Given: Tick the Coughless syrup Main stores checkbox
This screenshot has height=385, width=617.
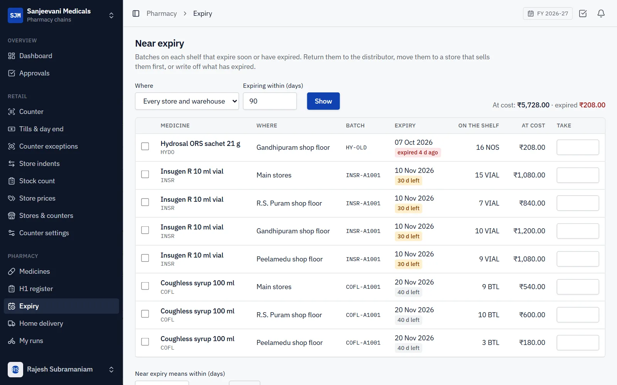Looking at the screenshot, I should click(x=145, y=286).
